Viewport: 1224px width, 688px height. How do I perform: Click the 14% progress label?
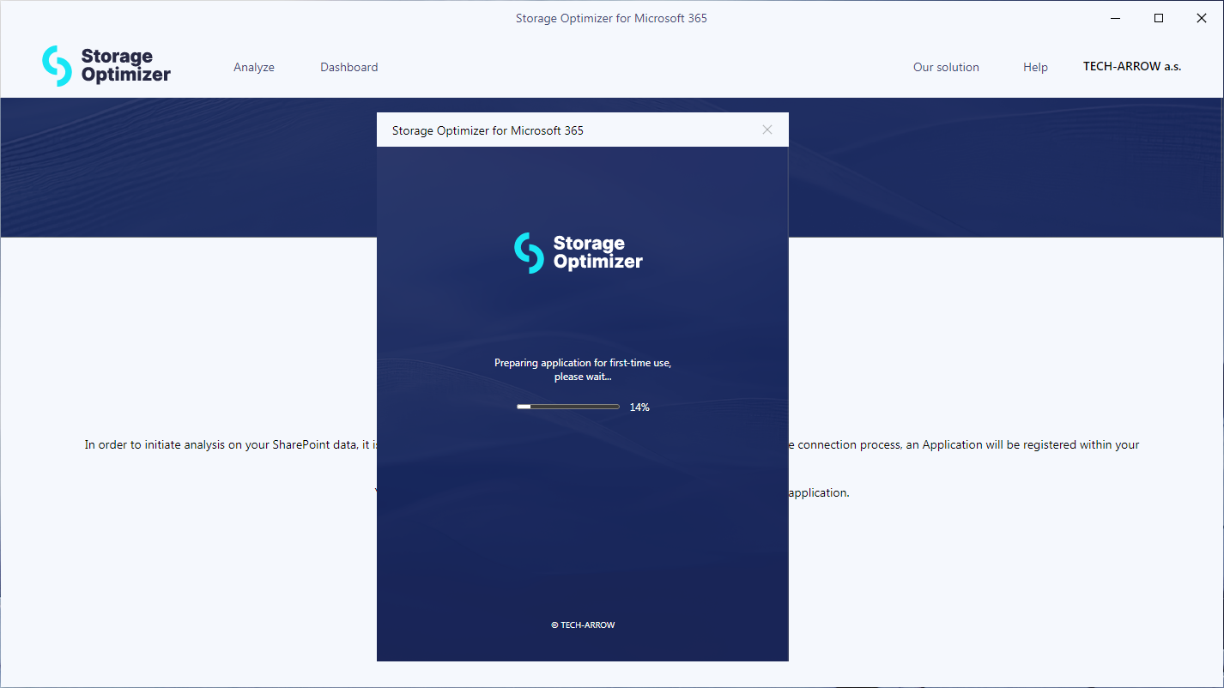click(639, 407)
